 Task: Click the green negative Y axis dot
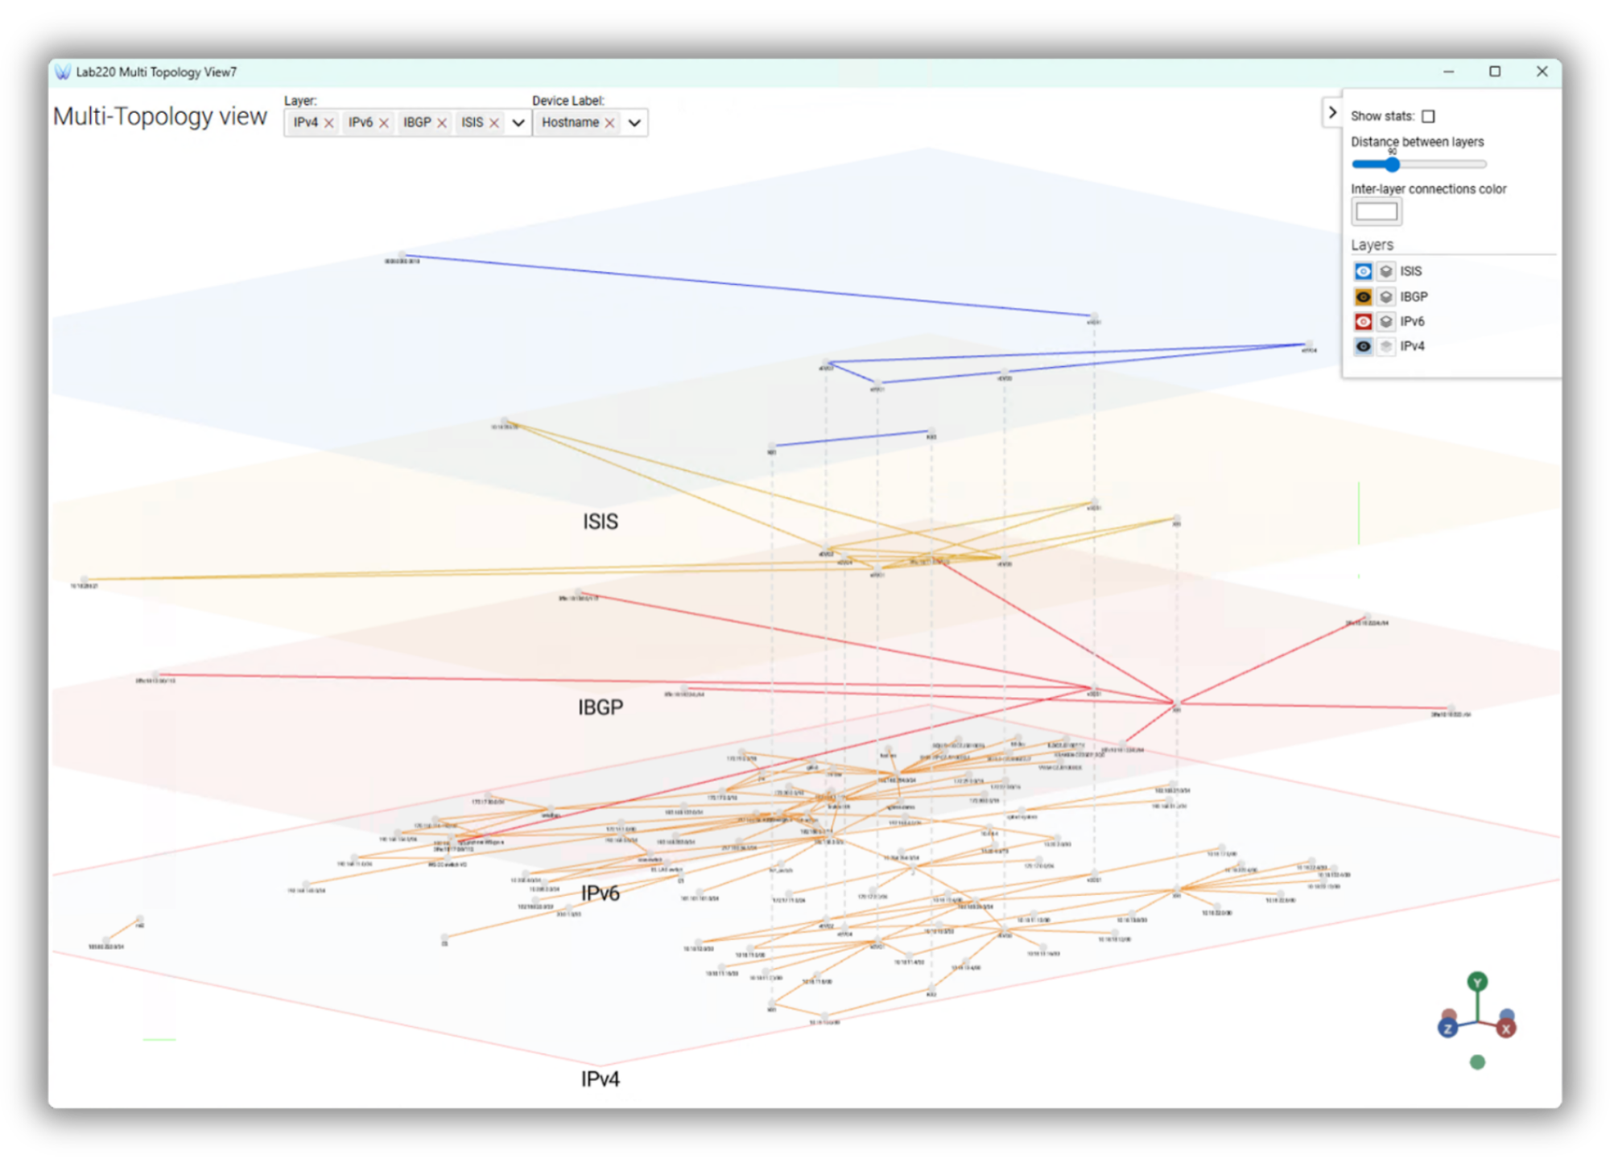[x=1477, y=1063]
